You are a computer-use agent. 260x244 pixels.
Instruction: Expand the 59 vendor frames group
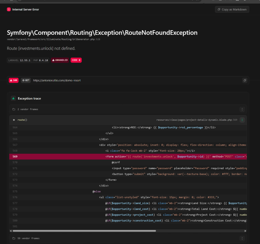point(242,238)
